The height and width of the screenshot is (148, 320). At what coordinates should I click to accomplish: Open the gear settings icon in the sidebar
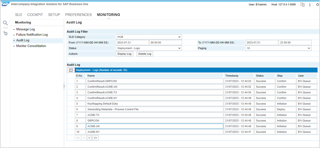click(5, 33)
